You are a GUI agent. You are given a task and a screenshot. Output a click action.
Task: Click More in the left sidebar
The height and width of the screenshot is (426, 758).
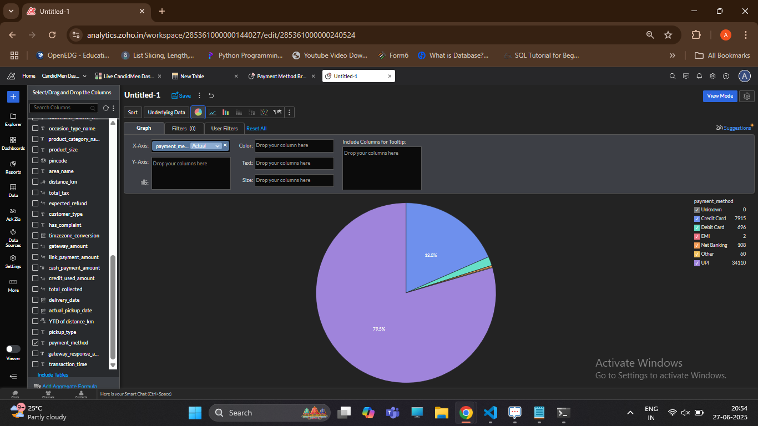(13, 285)
